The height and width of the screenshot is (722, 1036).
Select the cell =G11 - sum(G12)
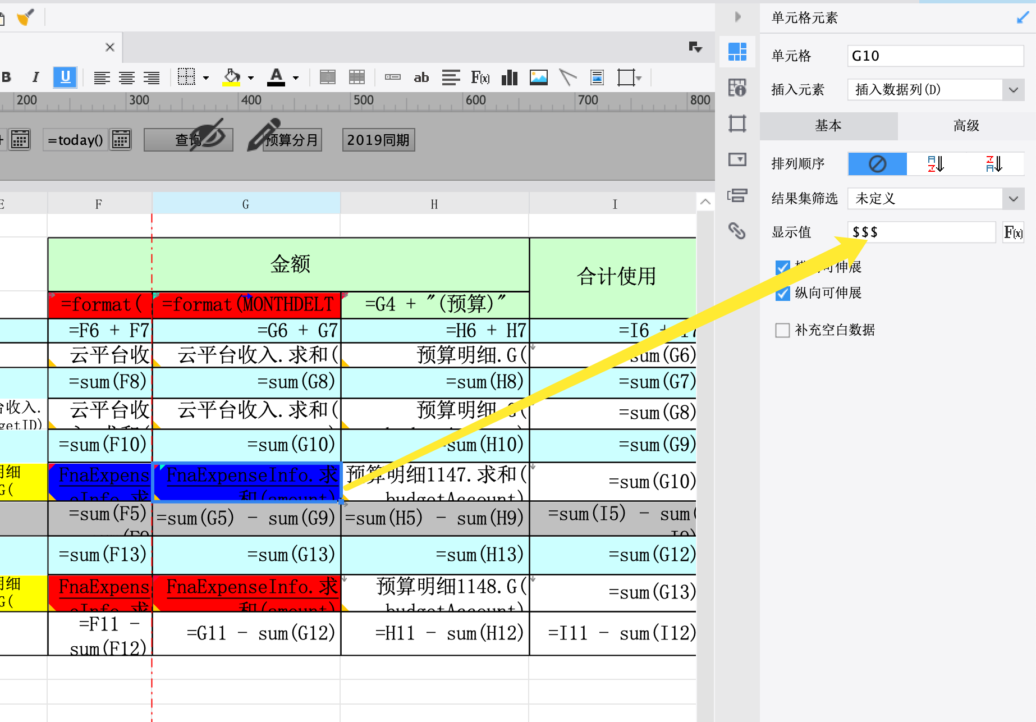246,633
